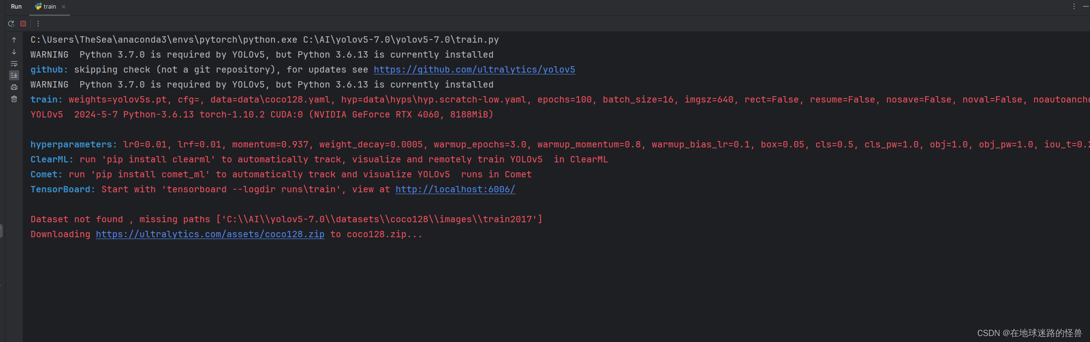Click the 'Dataset not found' error line
Image resolution: width=1090 pixels, height=342 pixels.
coord(287,219)
